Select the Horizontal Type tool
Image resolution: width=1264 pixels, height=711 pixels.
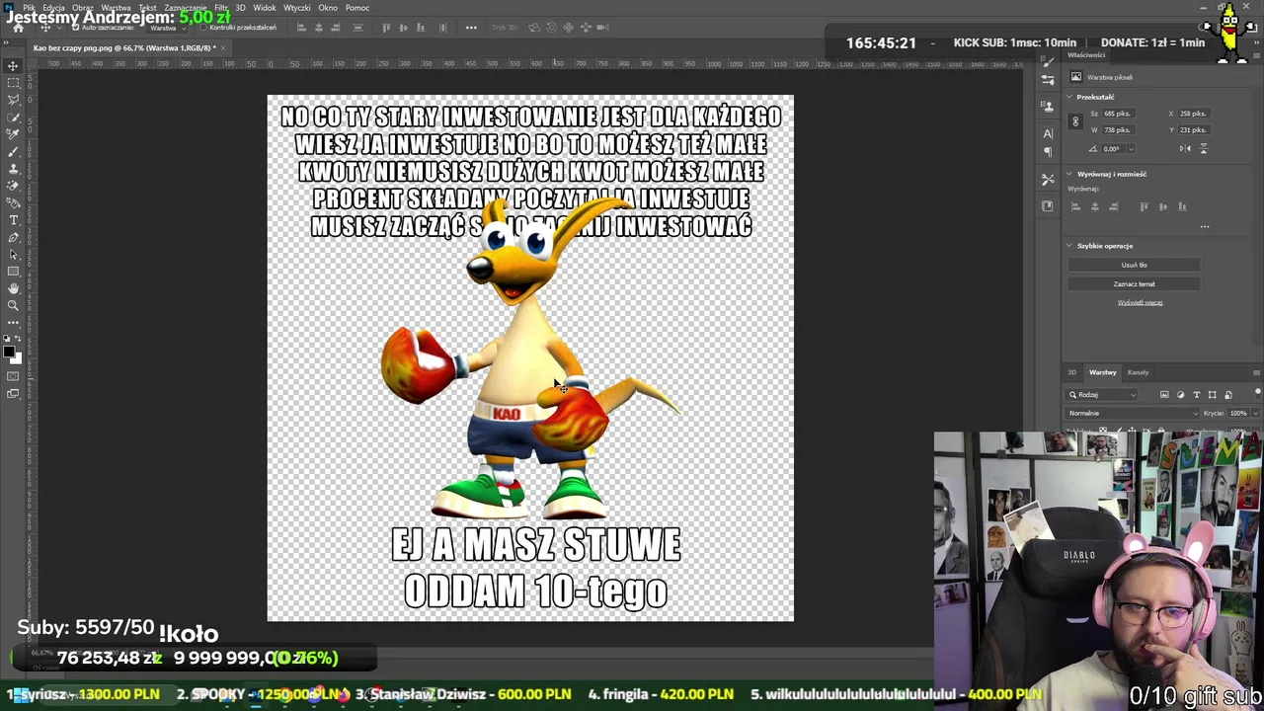click(x=14, y=220)
